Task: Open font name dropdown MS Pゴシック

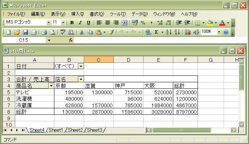Action: click(x=49, y=23)
